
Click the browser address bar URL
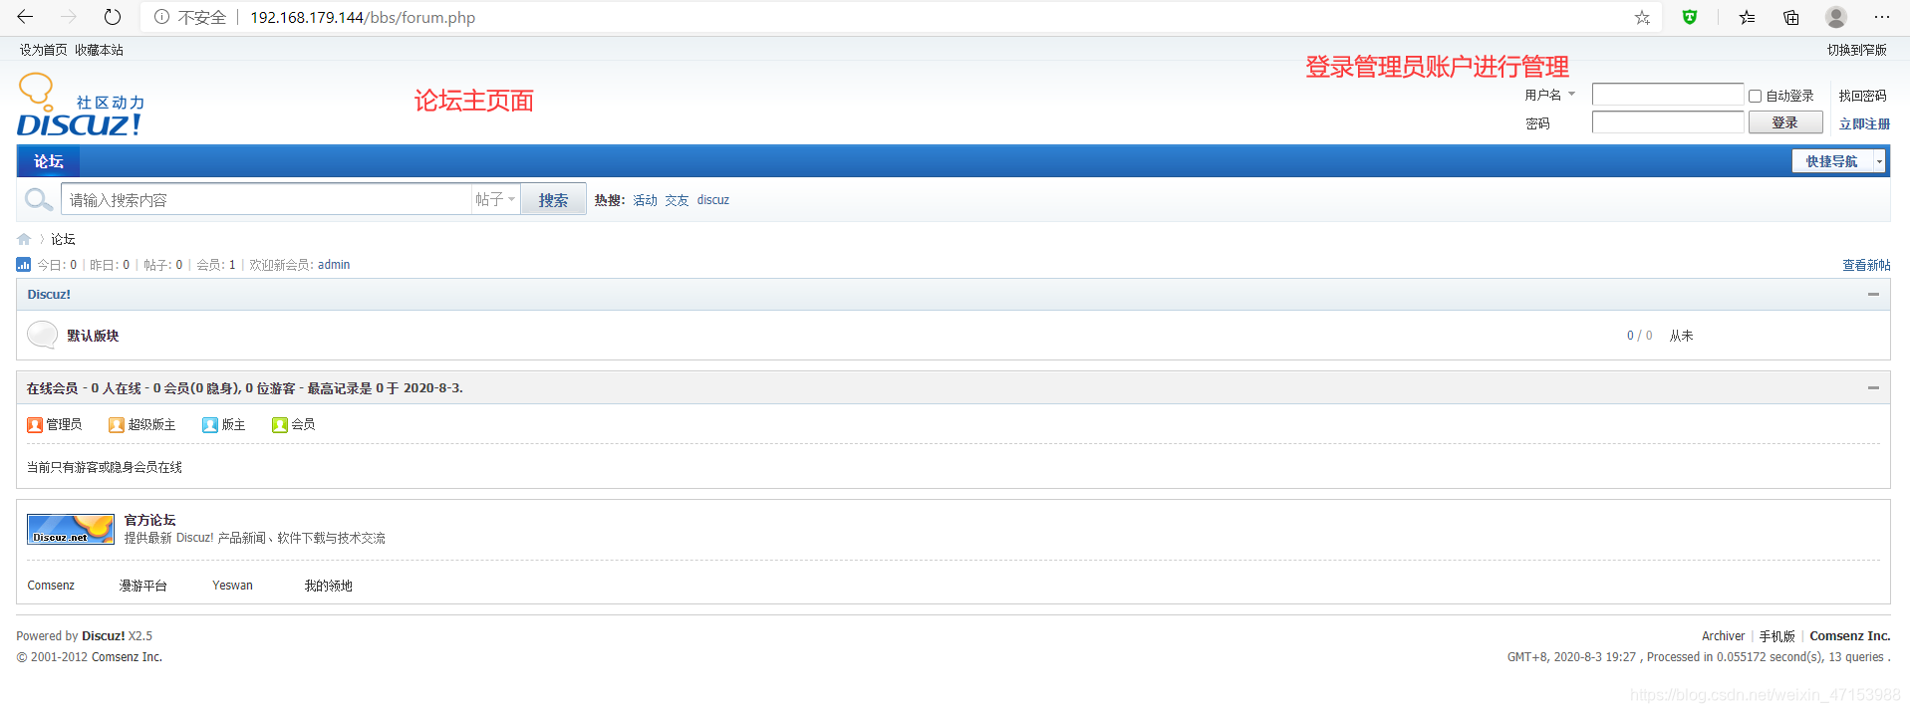(363, 17)
